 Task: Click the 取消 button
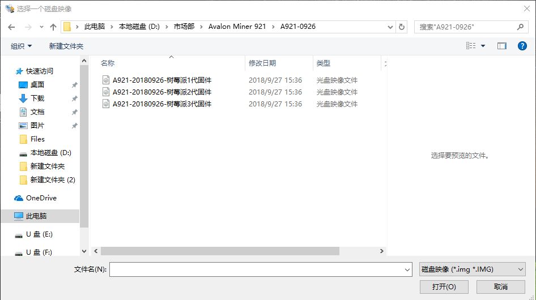pyautogui.click(x=501, y=287)
